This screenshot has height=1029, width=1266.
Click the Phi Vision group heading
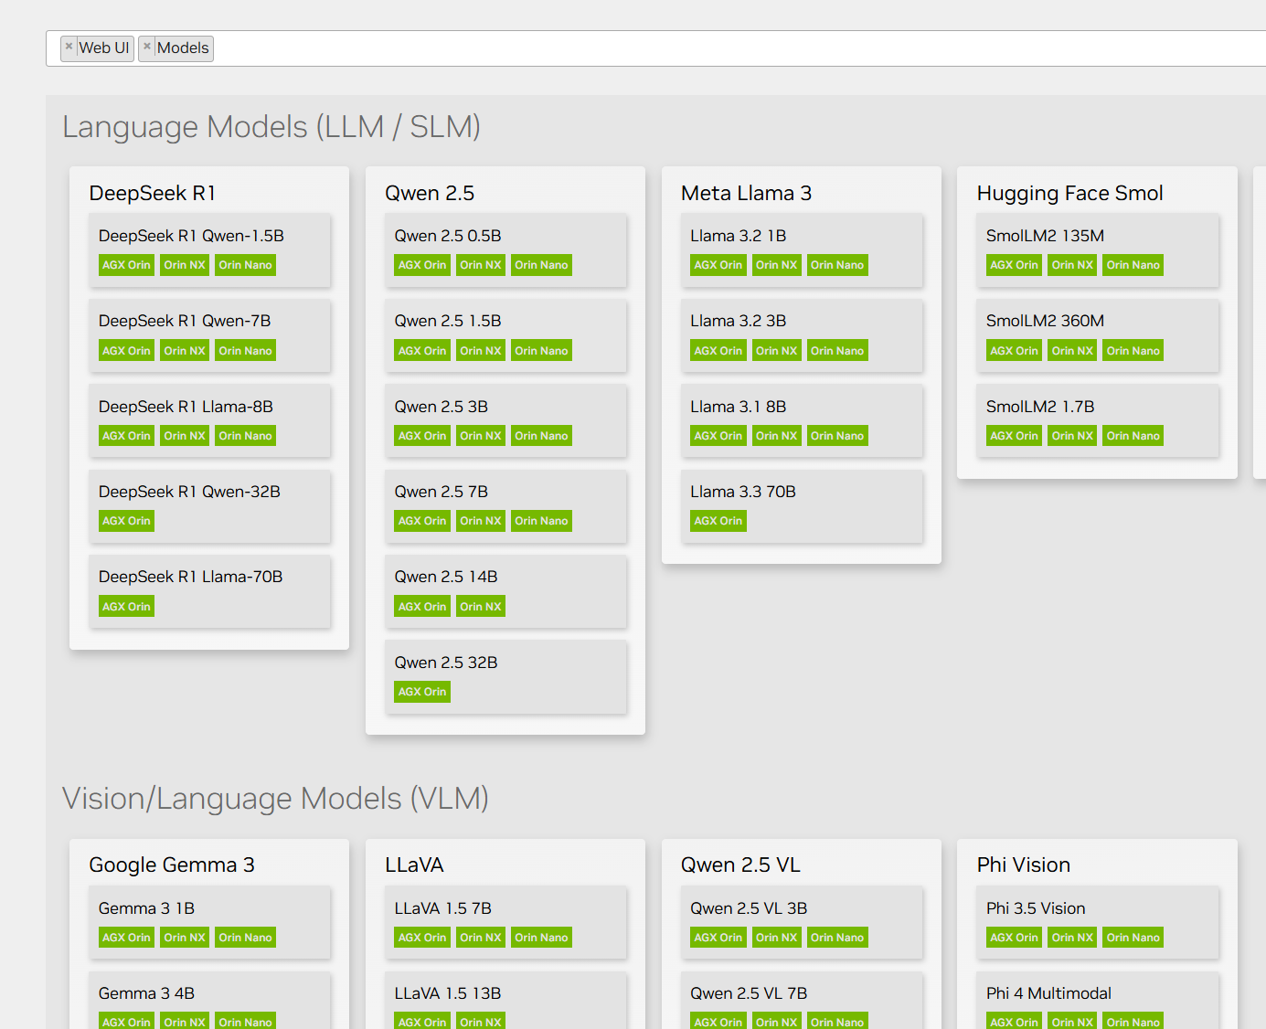(x=1023, y=865)
